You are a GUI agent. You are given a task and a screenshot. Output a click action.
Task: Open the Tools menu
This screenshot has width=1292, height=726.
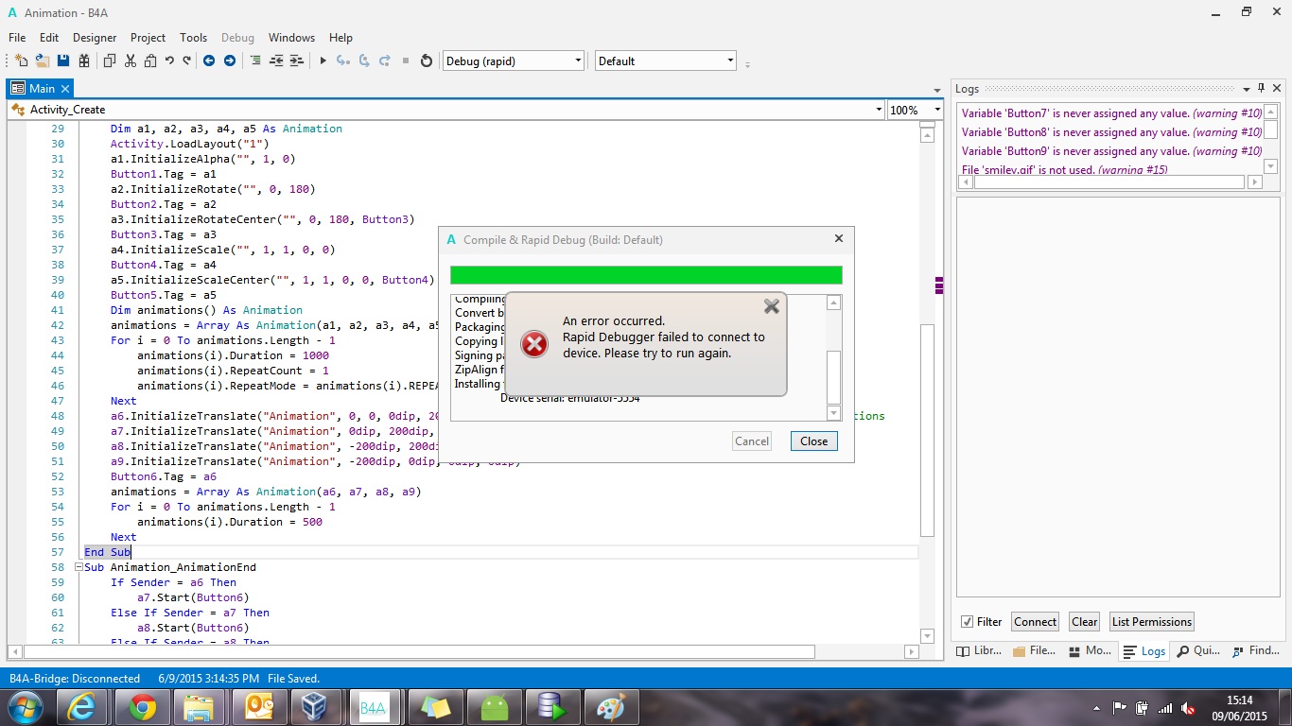coord(193,38)
